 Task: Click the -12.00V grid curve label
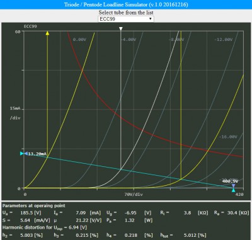(x=224, y=40)
